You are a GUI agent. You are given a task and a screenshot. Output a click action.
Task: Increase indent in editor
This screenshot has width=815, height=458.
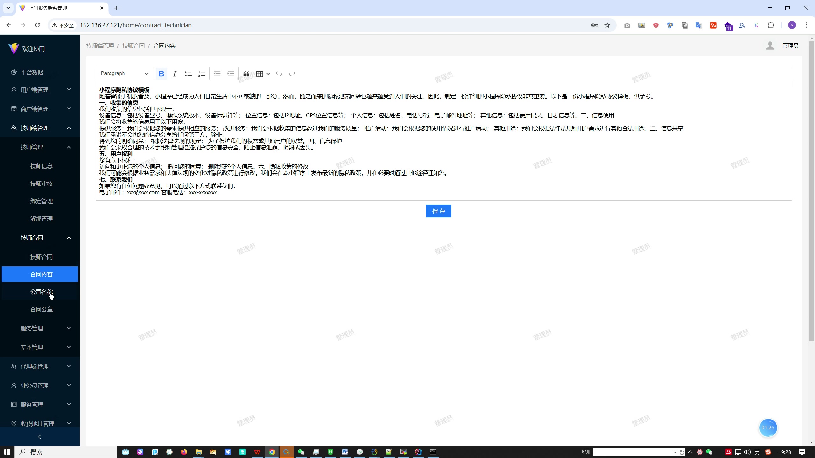tap(230, 74)
